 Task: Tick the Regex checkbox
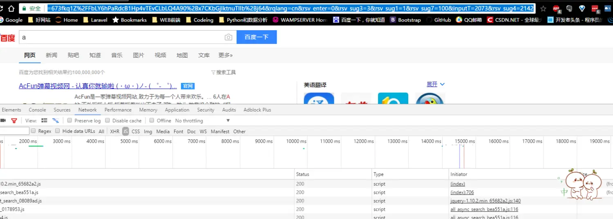[34, 131]
